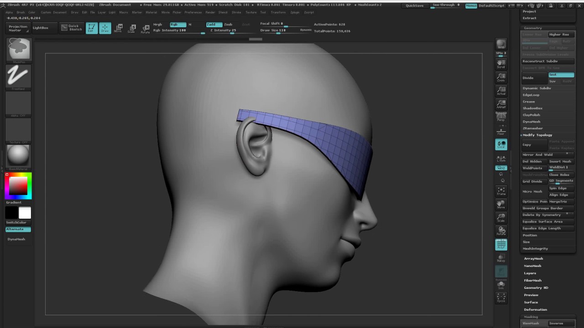
Task: Click the QuickSave button
Action: 415,5
